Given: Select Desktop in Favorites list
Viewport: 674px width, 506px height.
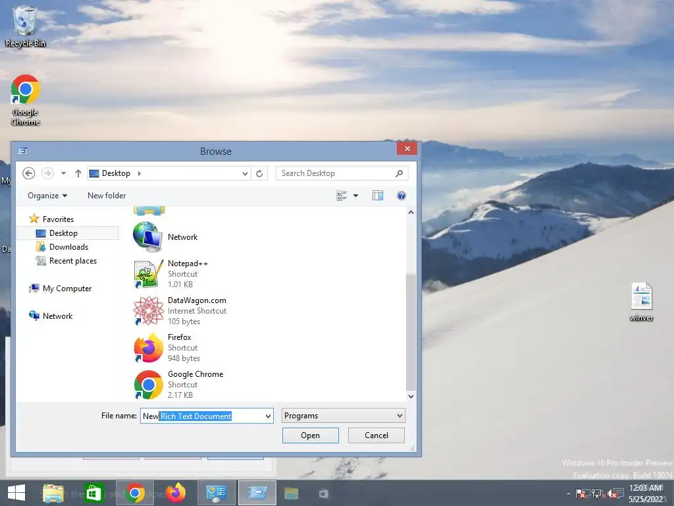Looking at the screenshot, I should click(68, 233).
